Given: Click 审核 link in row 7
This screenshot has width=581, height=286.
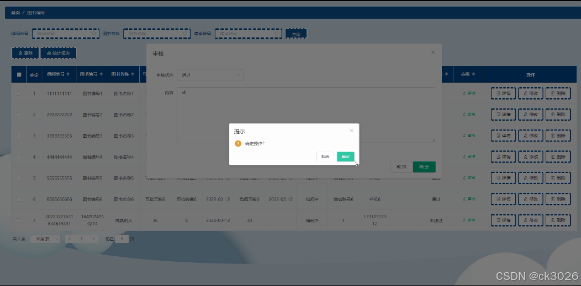Looking at the screenshot, I should tap(469, 220).
